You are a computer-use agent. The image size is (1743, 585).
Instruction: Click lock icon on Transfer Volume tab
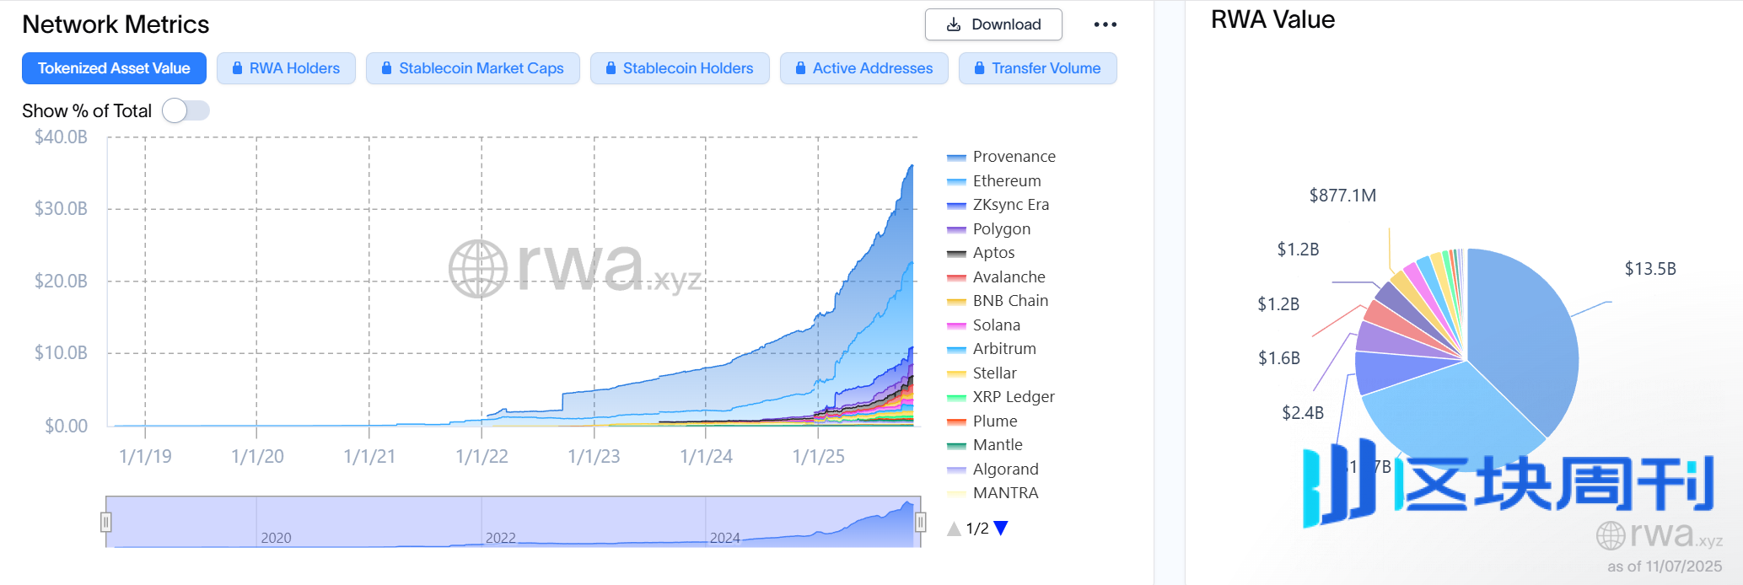(979, 68)
